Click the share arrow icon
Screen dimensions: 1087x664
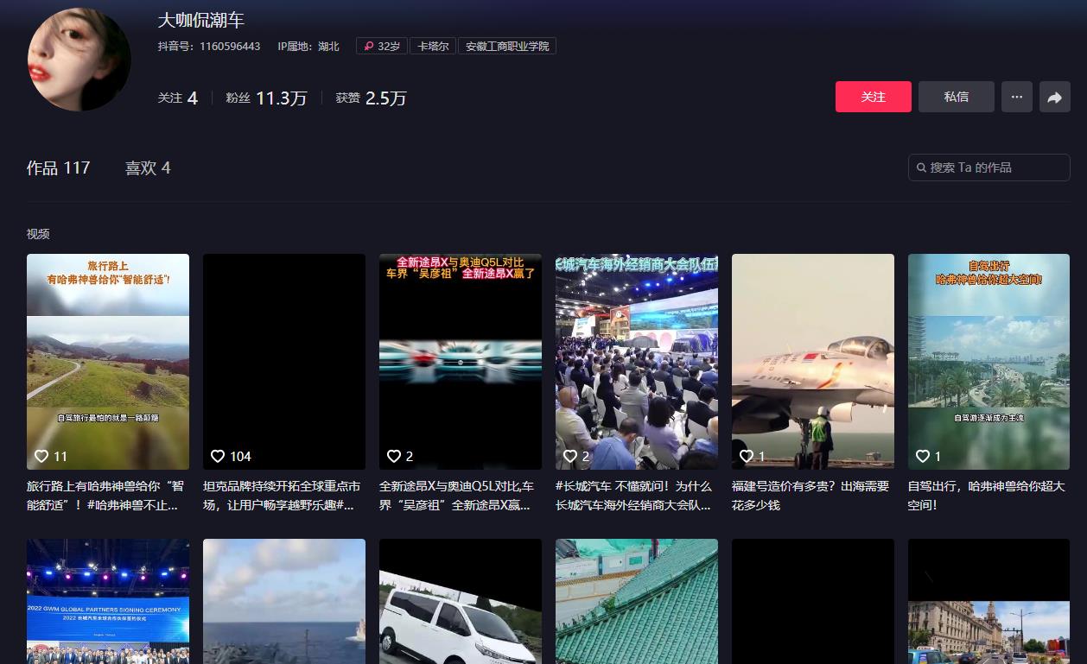pyautogui.click(x=1055, y=97)
